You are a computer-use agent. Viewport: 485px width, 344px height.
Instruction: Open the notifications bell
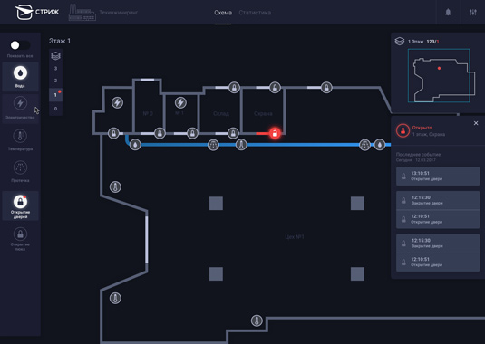(x=448, y=13)
